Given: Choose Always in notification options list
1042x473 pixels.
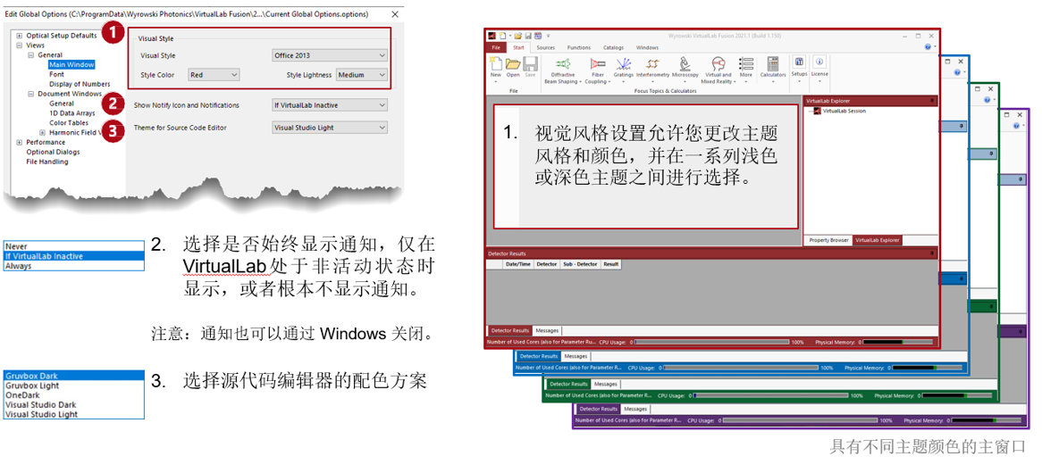Looking at the screenshot, I should [73, 266].
